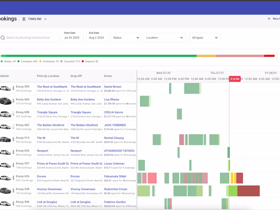Open driver Daniel Brown link
Viewport: 280px width, 210px height.
113,87
